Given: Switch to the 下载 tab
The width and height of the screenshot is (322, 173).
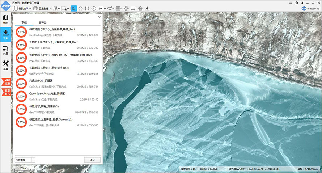Looking at the screenshot, I should (24, 22).
